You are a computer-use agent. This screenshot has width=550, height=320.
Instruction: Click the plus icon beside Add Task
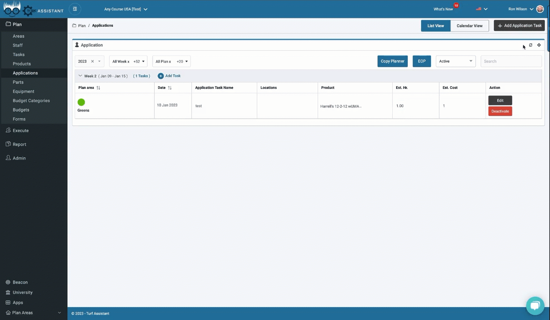tap(161, 76)
